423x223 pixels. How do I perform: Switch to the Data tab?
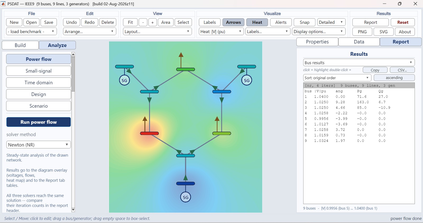[359, 42]
